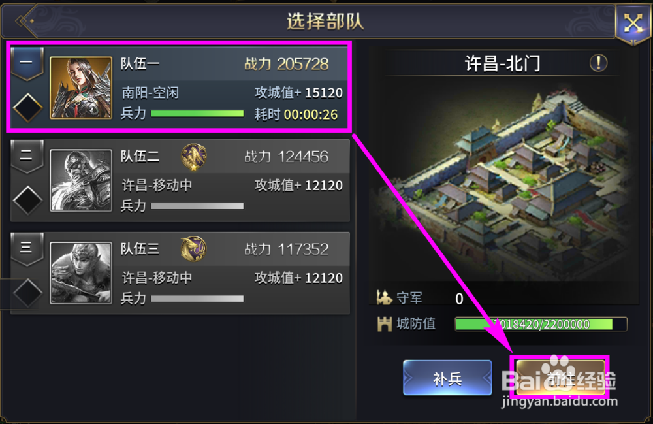The image size is (653, 424).
Task: Select the 一 numbered shield badge
Action: 27,63
